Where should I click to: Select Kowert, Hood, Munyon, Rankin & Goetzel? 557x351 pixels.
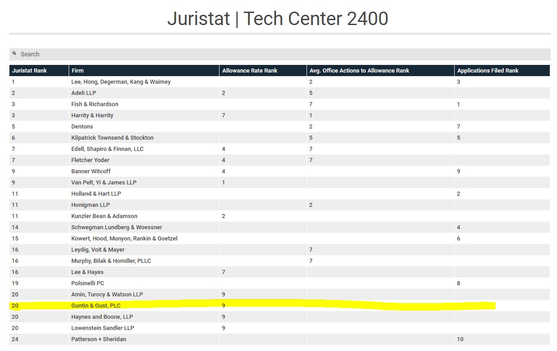pyautogui.click(x=124, y=239)
